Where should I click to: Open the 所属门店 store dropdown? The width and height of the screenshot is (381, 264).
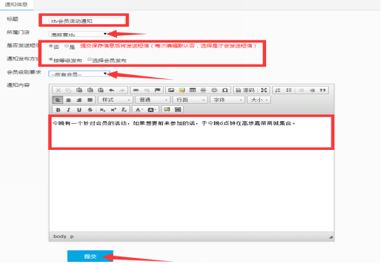pyautogui.click(x=78, y=34)
